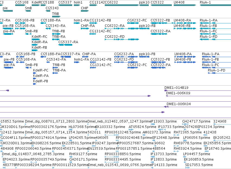Select the CG5168-PB protein label

pyautogui.click(x=26, y=54)
